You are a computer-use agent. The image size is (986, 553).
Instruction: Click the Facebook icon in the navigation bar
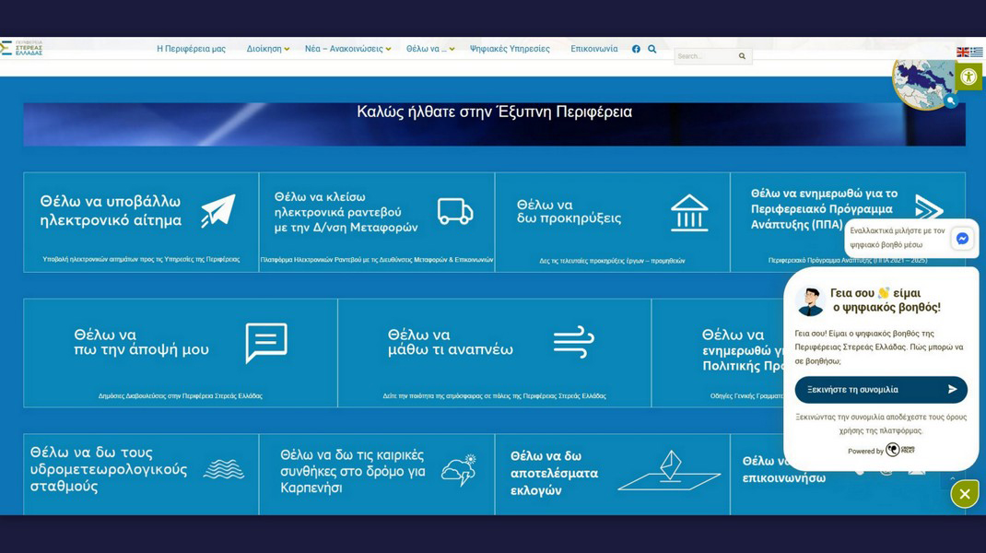636,49
